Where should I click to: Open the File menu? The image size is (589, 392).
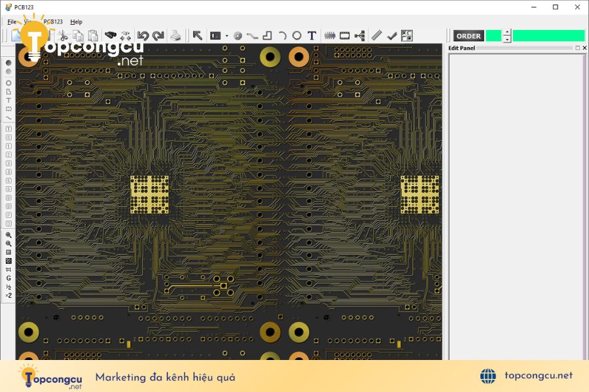tap(12, 22)
